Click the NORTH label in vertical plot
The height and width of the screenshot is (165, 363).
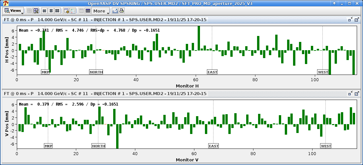(x=98, y=146)
